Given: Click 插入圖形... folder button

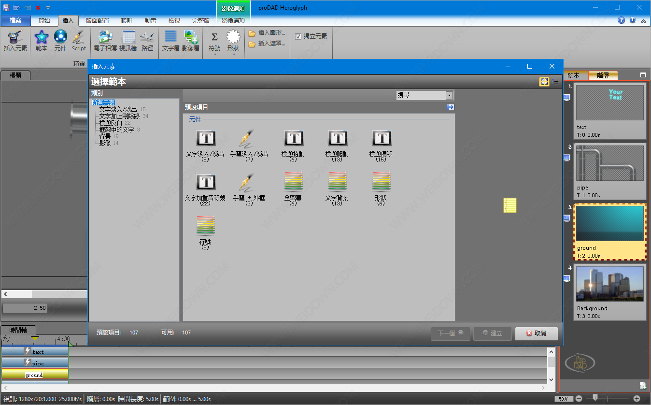Looking at the screenshot, I should 267,33.
